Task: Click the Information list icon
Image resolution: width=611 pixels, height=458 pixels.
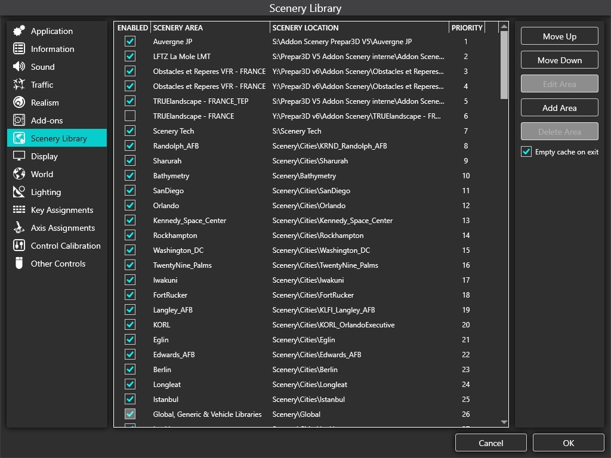Action: 19,49
